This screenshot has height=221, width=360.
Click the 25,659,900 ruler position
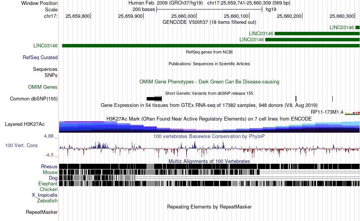tap(130, 16)
